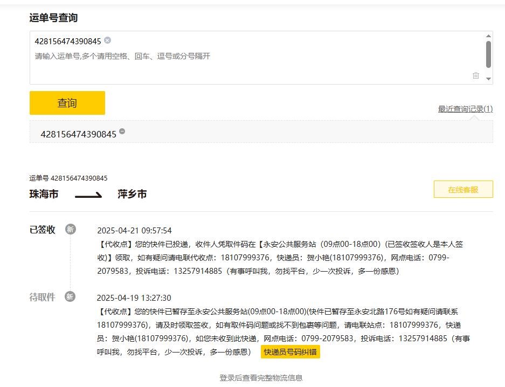Image resolution: width=505 pixels, height=387 pixels.
Task: Click 运单号 428156474390845 label above route
Action: (68, 178)
